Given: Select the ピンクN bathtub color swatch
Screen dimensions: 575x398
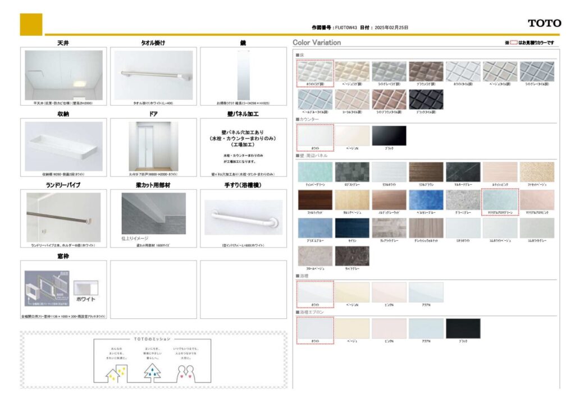Looking at the screenshot, I should tap(389, 292).
